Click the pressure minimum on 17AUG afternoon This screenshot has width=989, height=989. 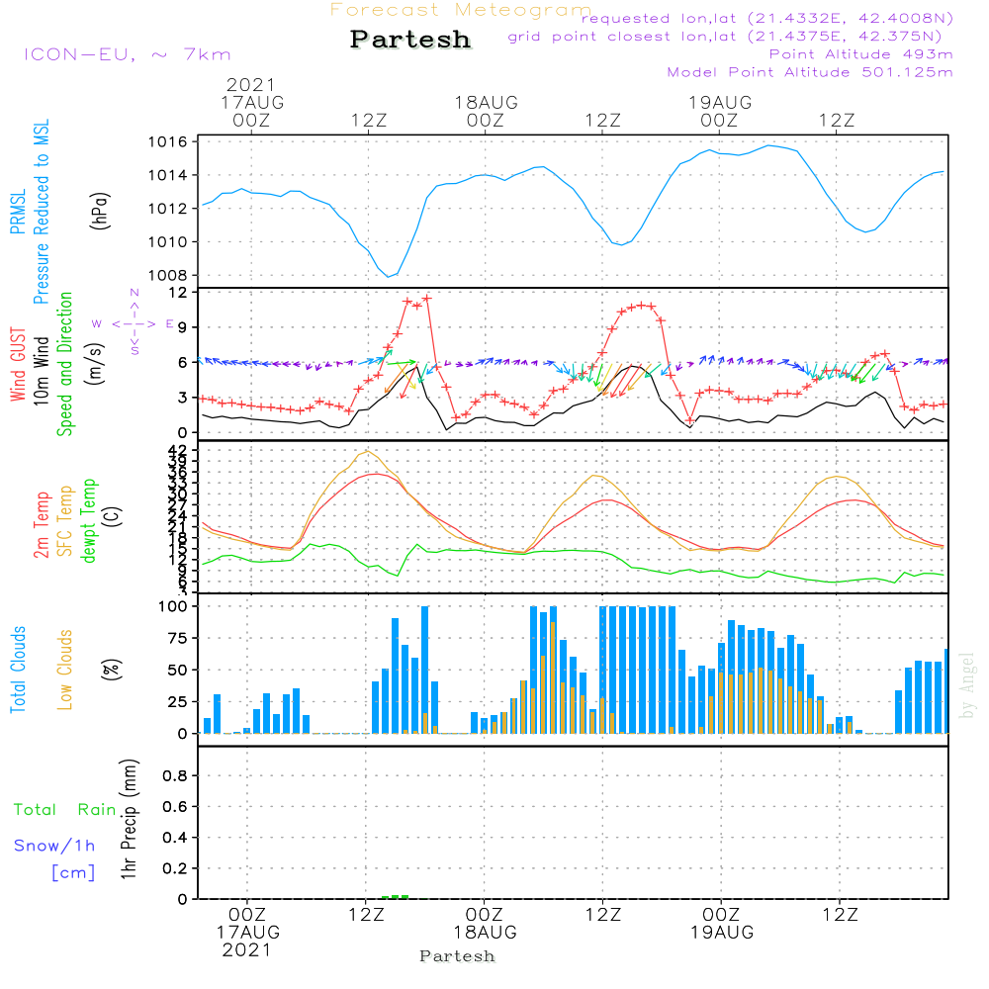point(389,276)
